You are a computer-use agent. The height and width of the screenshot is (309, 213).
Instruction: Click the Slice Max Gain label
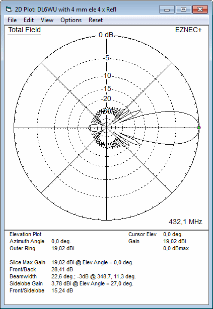click(x=27, y=262)
